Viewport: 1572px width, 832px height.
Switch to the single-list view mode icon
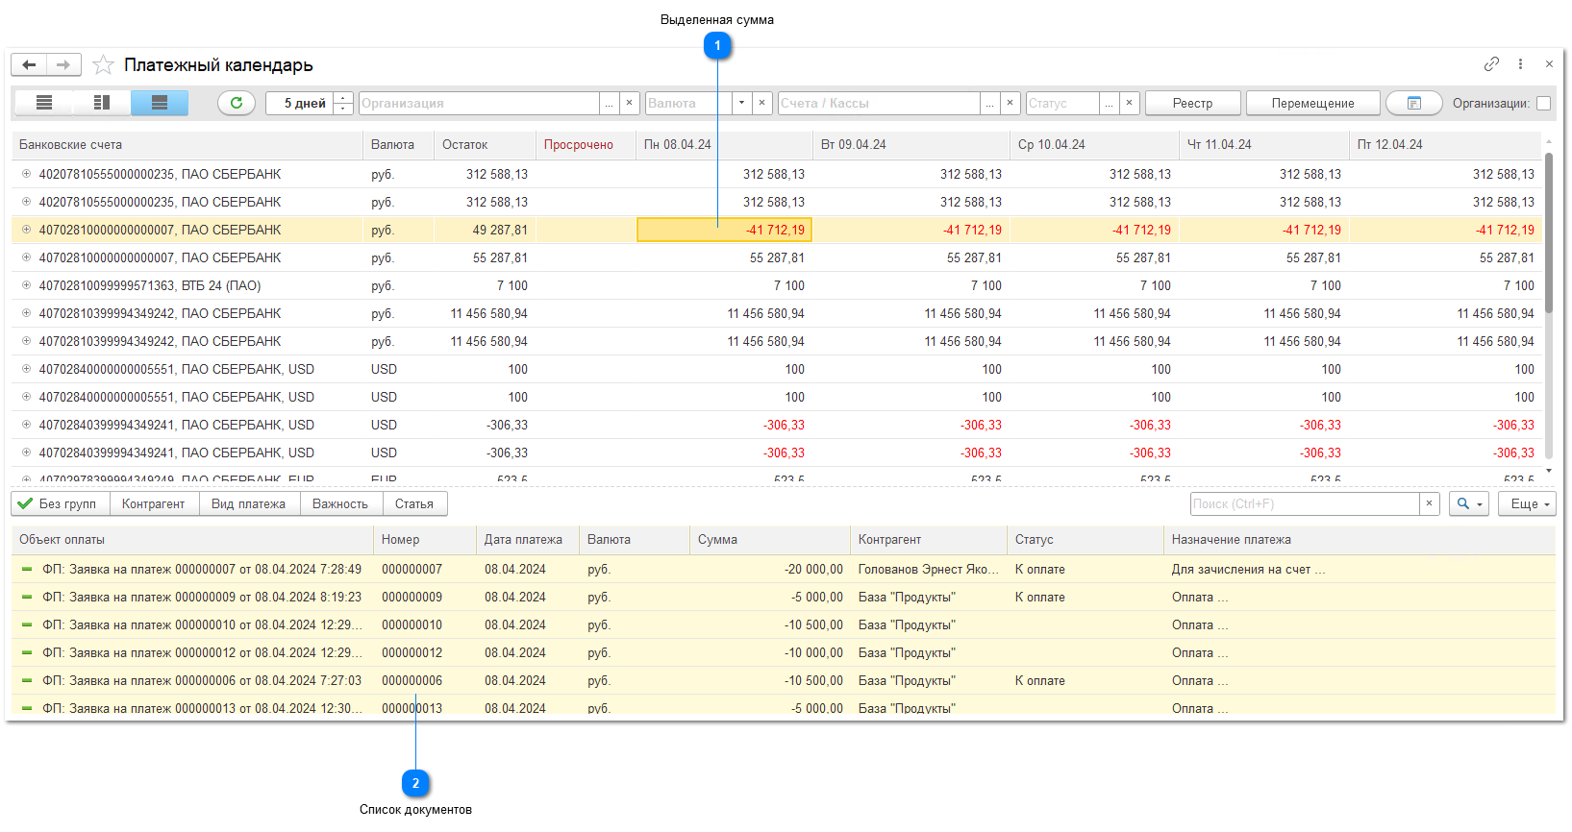coord(44,103)
